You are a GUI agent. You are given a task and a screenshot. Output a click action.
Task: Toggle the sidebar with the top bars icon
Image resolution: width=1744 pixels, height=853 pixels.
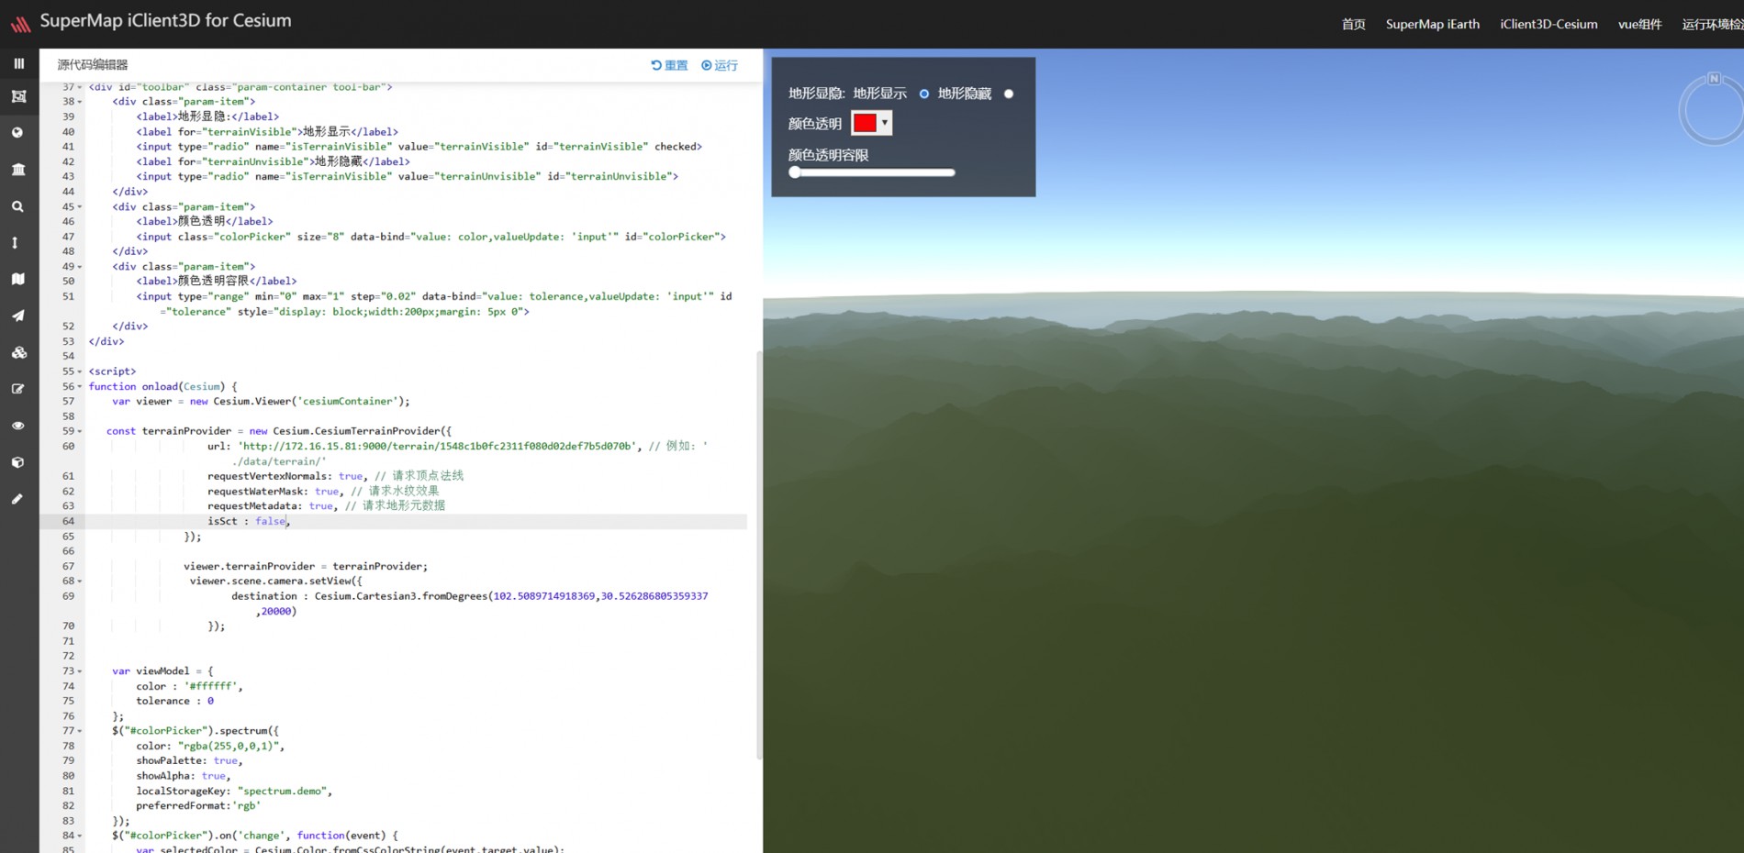pos(18,63)
